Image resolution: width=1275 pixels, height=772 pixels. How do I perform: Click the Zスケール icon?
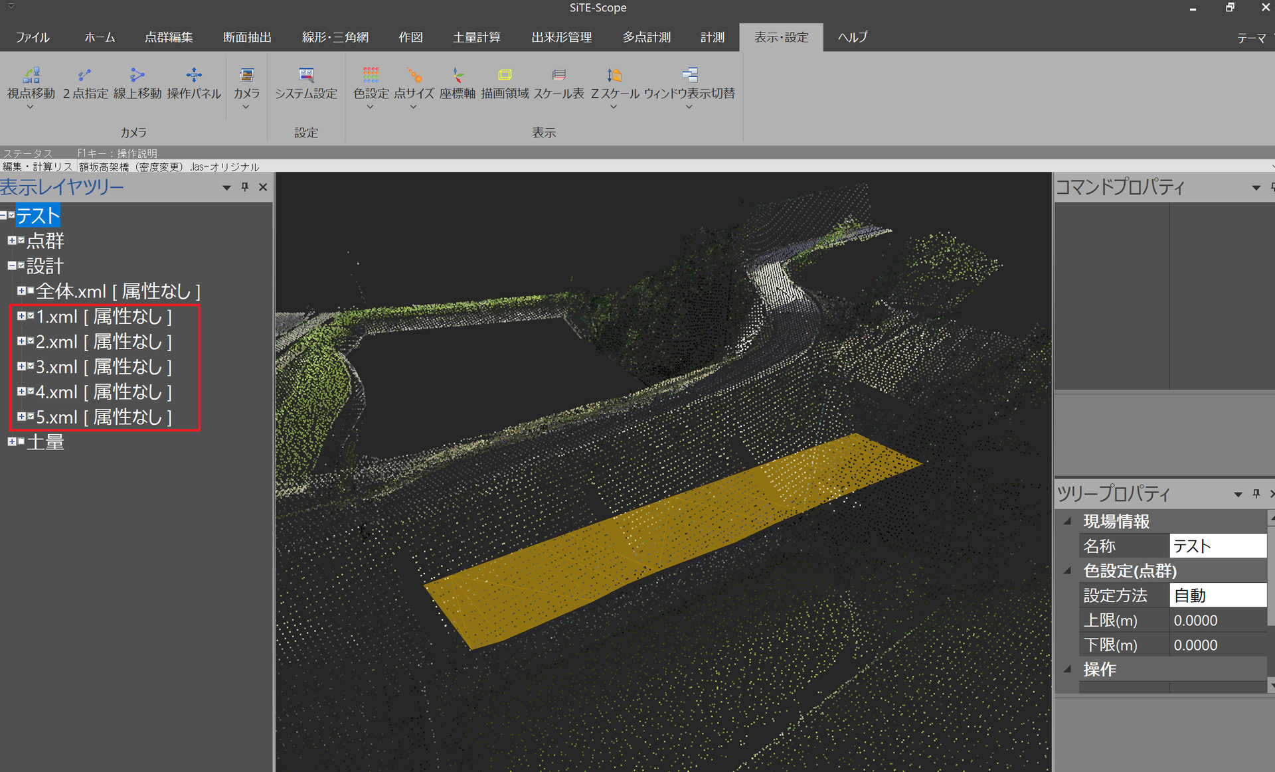click(614, 75)
